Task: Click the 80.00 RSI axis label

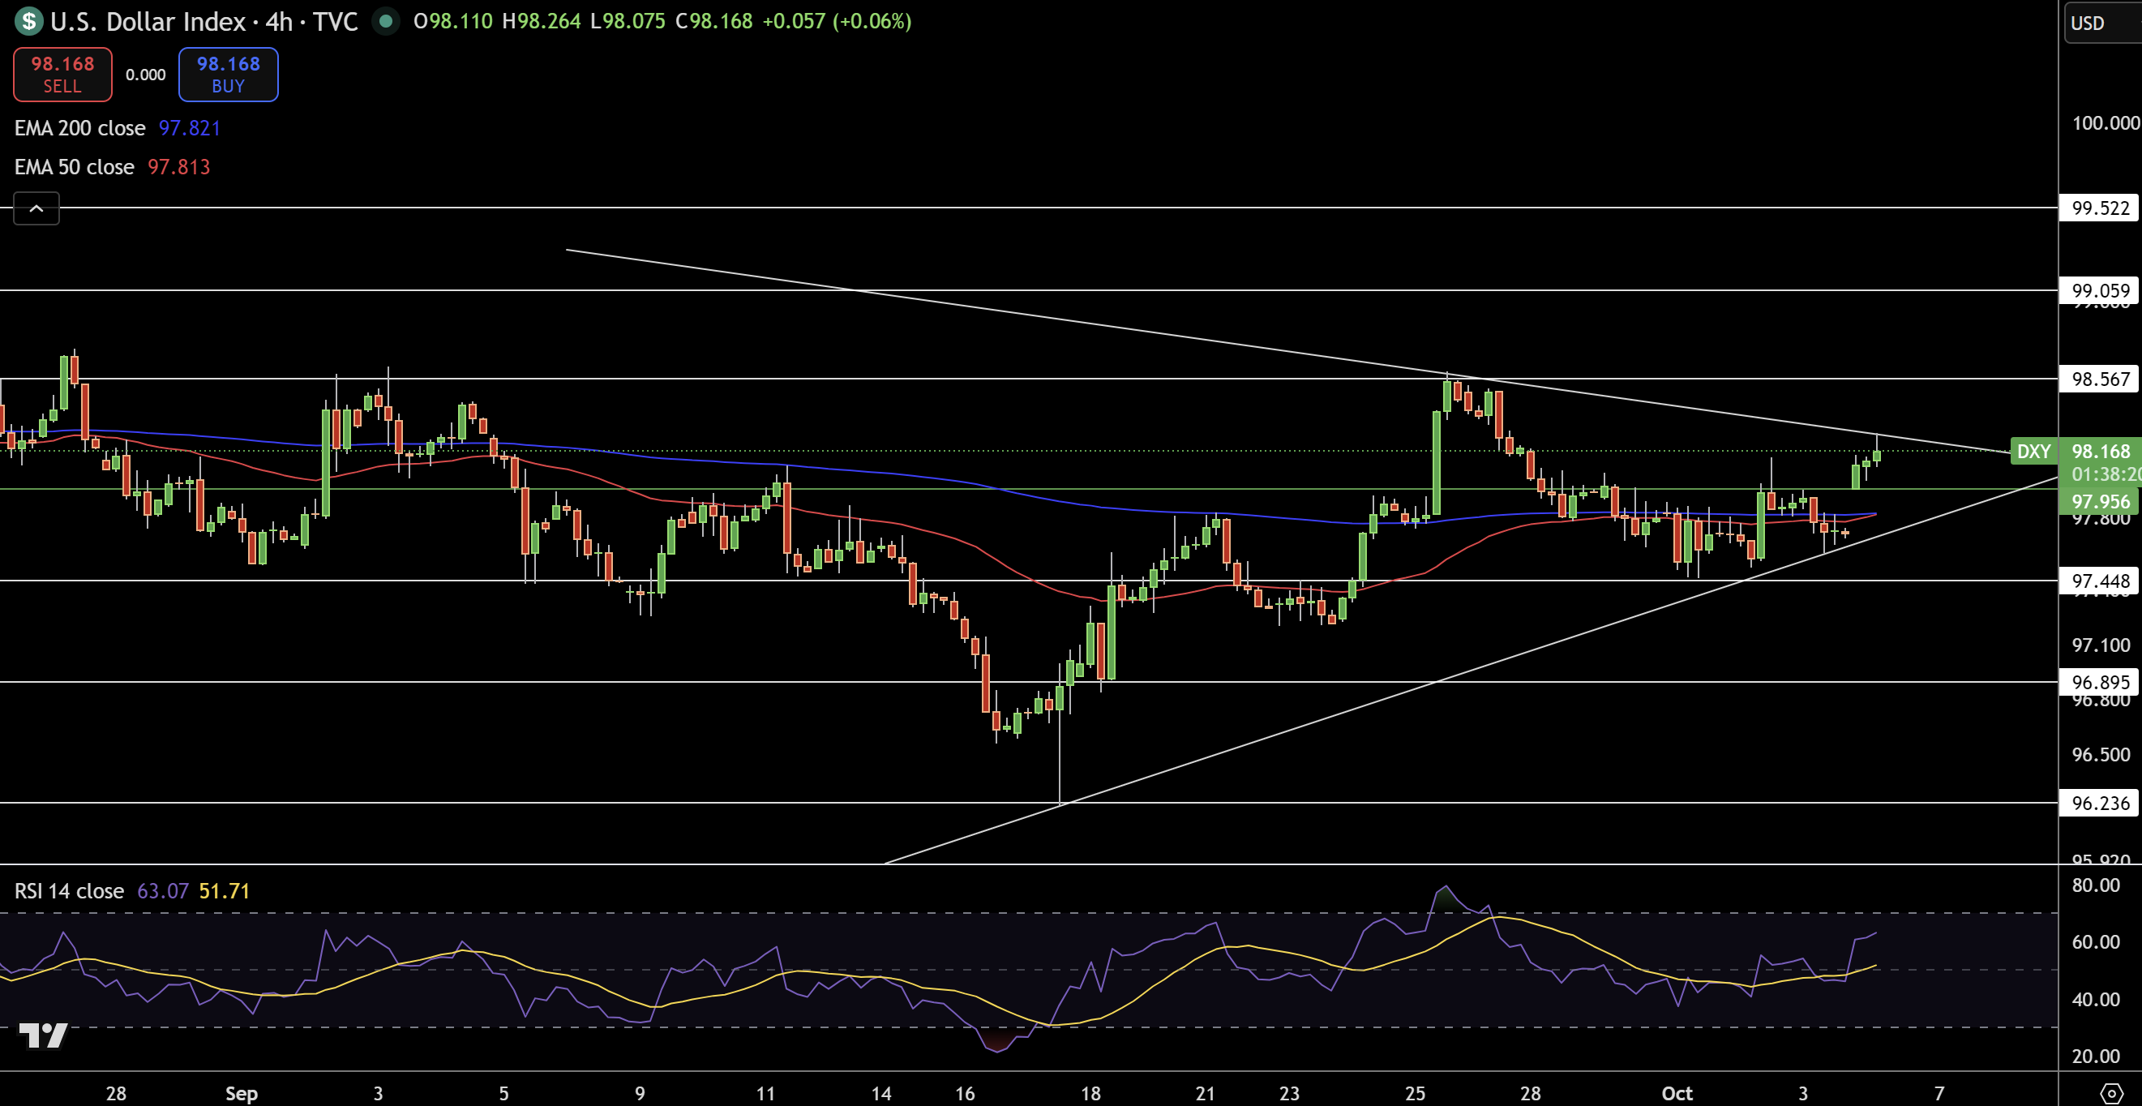Action: 2096,885
